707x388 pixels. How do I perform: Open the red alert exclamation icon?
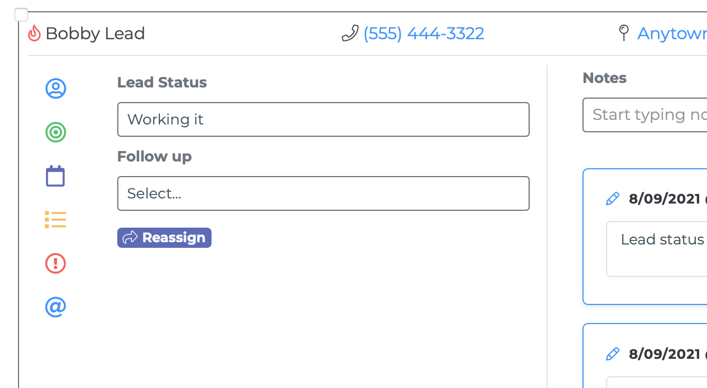point(56,263)
